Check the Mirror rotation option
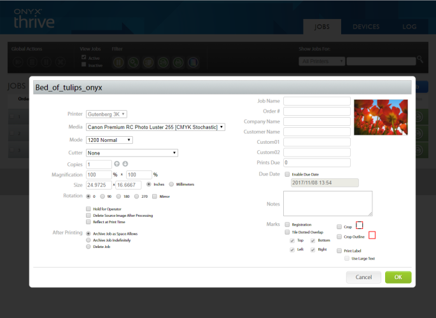 coord(155,196)
